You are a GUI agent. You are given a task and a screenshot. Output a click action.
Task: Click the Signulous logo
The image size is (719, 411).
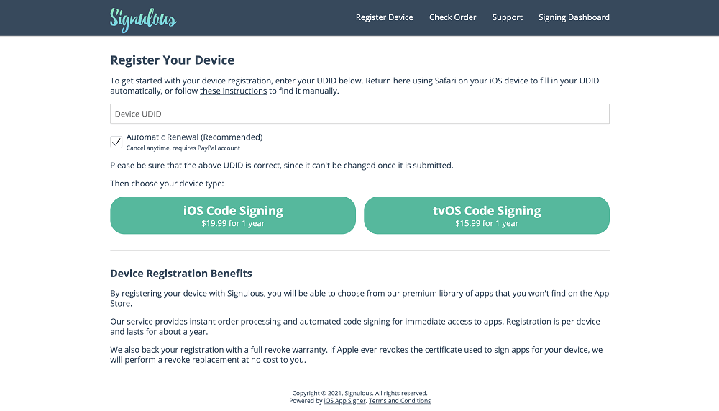(x=143, y=19)
